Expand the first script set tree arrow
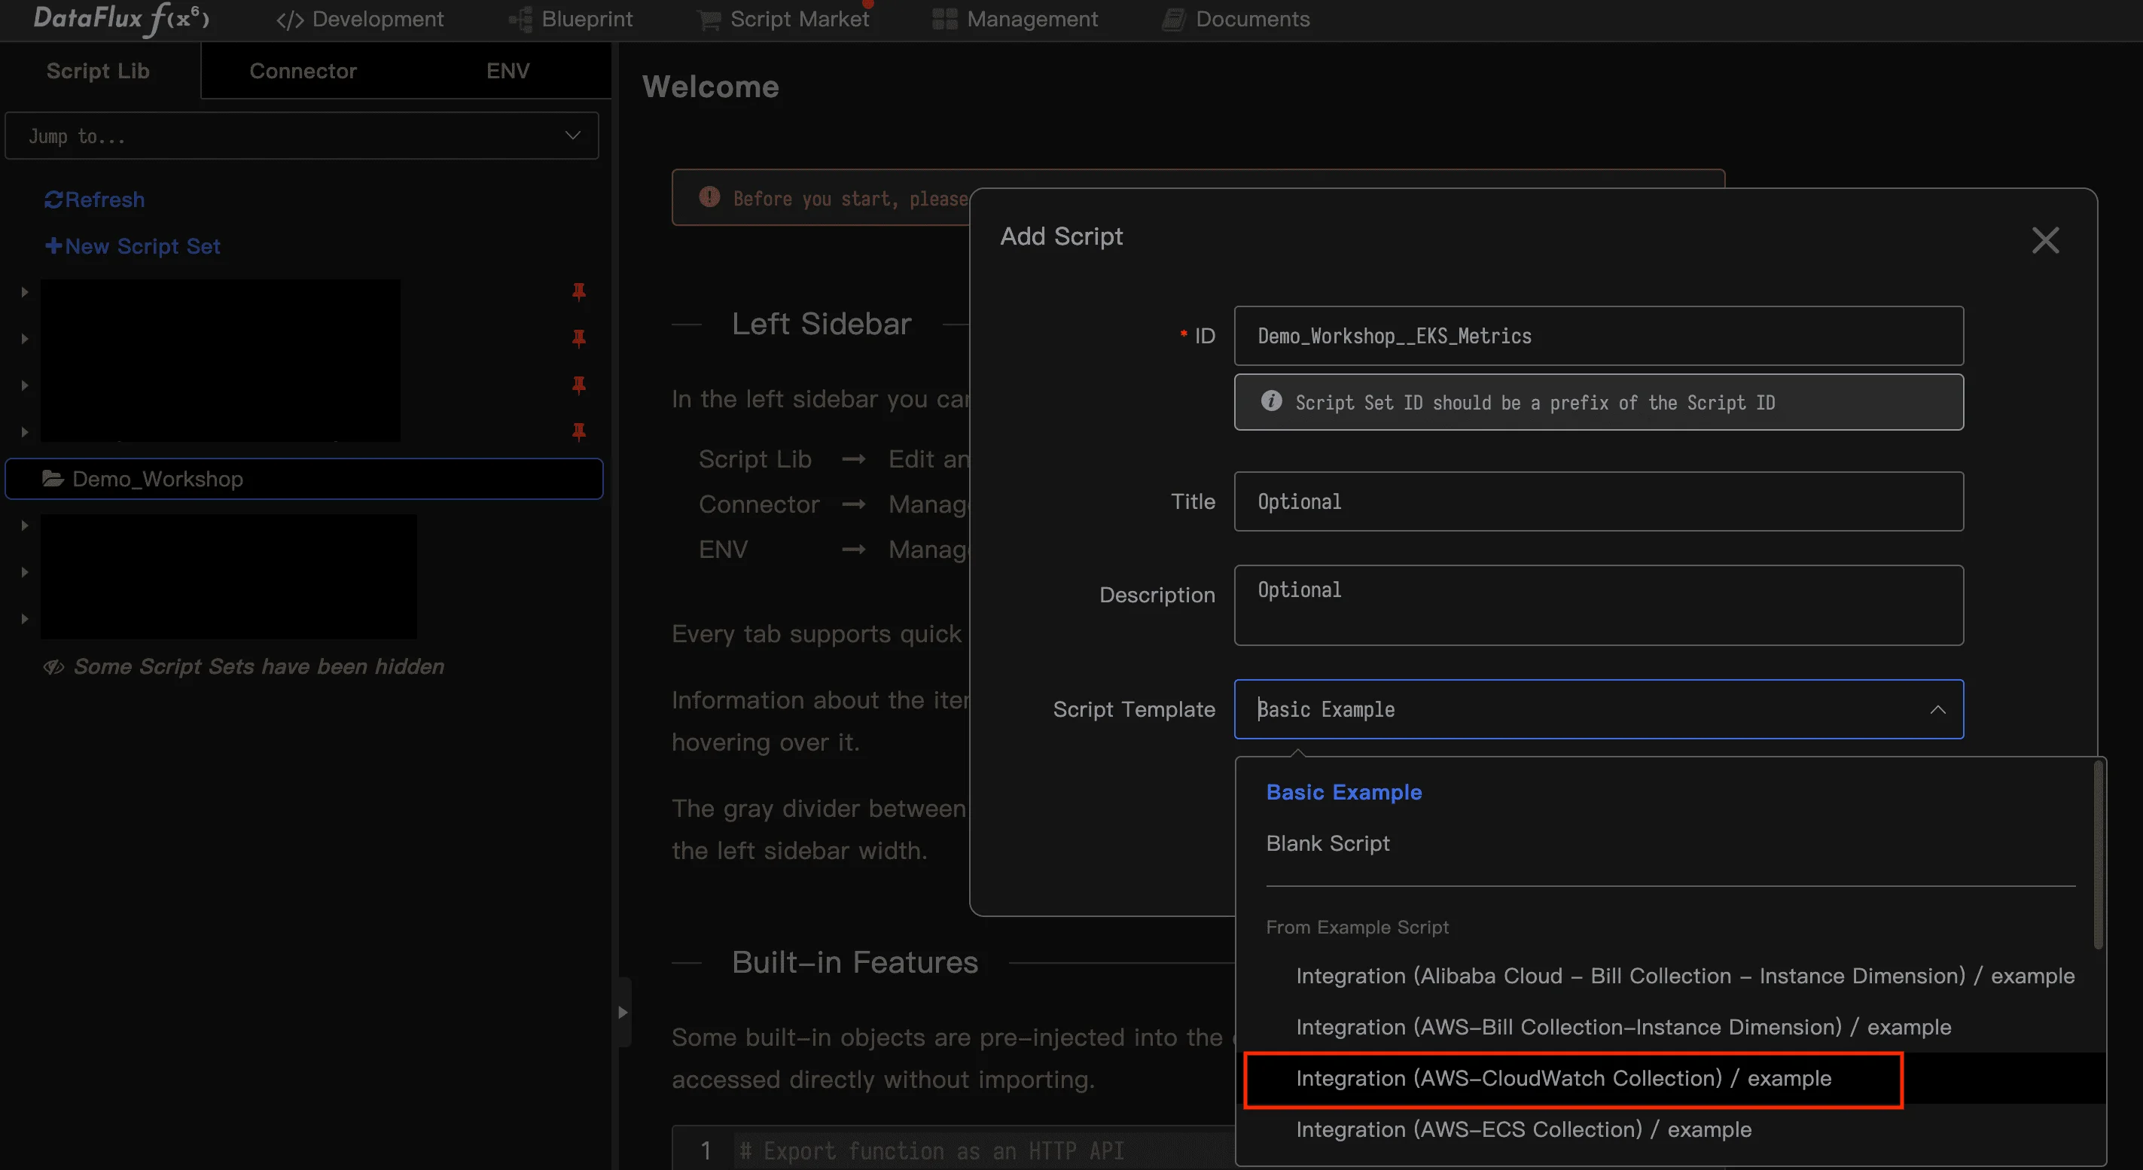This screenshot has height=1170, width=2143. tap(24, 292)
